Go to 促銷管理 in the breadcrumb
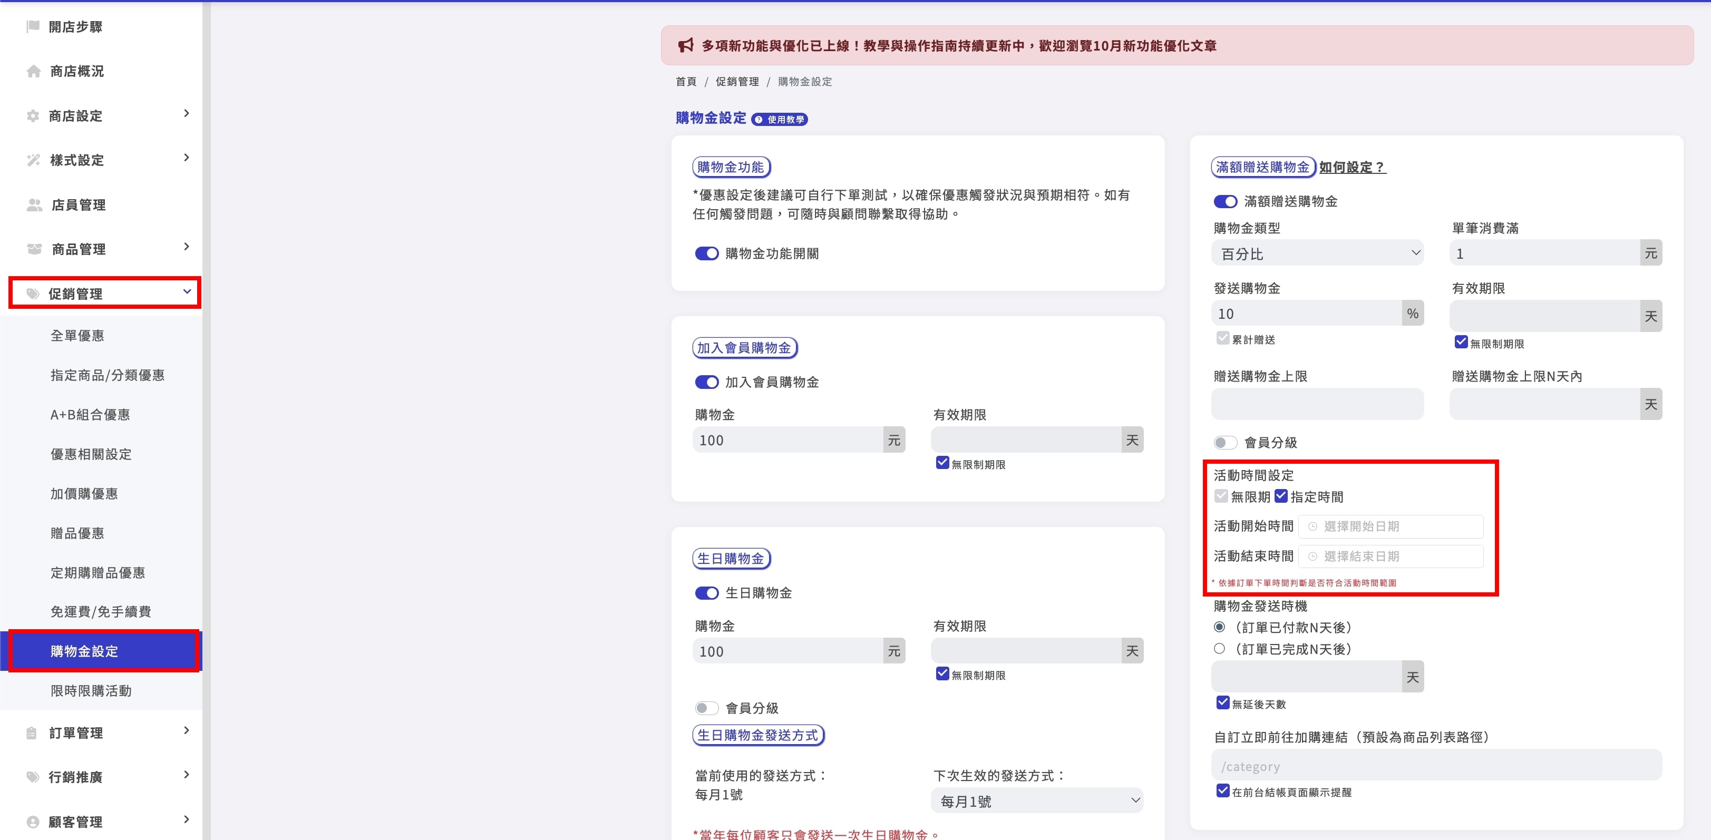The width and height of the screenshot is (1711, 840). click(x=736, y=82)
